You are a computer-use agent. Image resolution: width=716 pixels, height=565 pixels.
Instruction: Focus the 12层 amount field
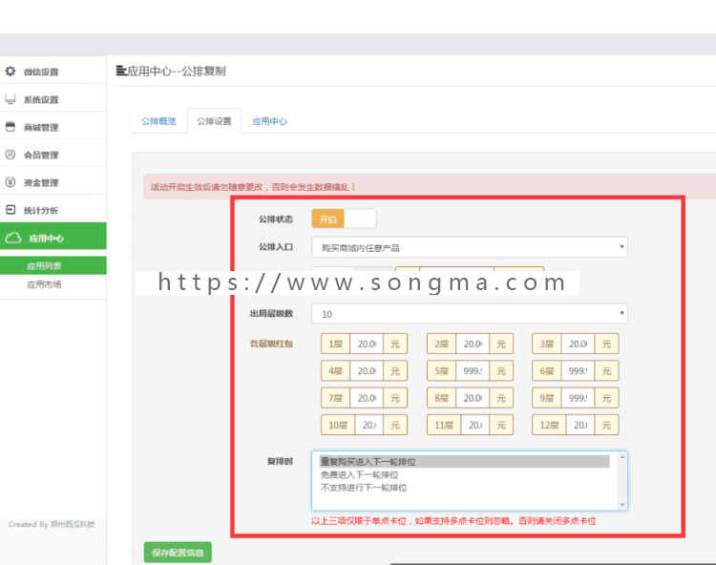580,426
